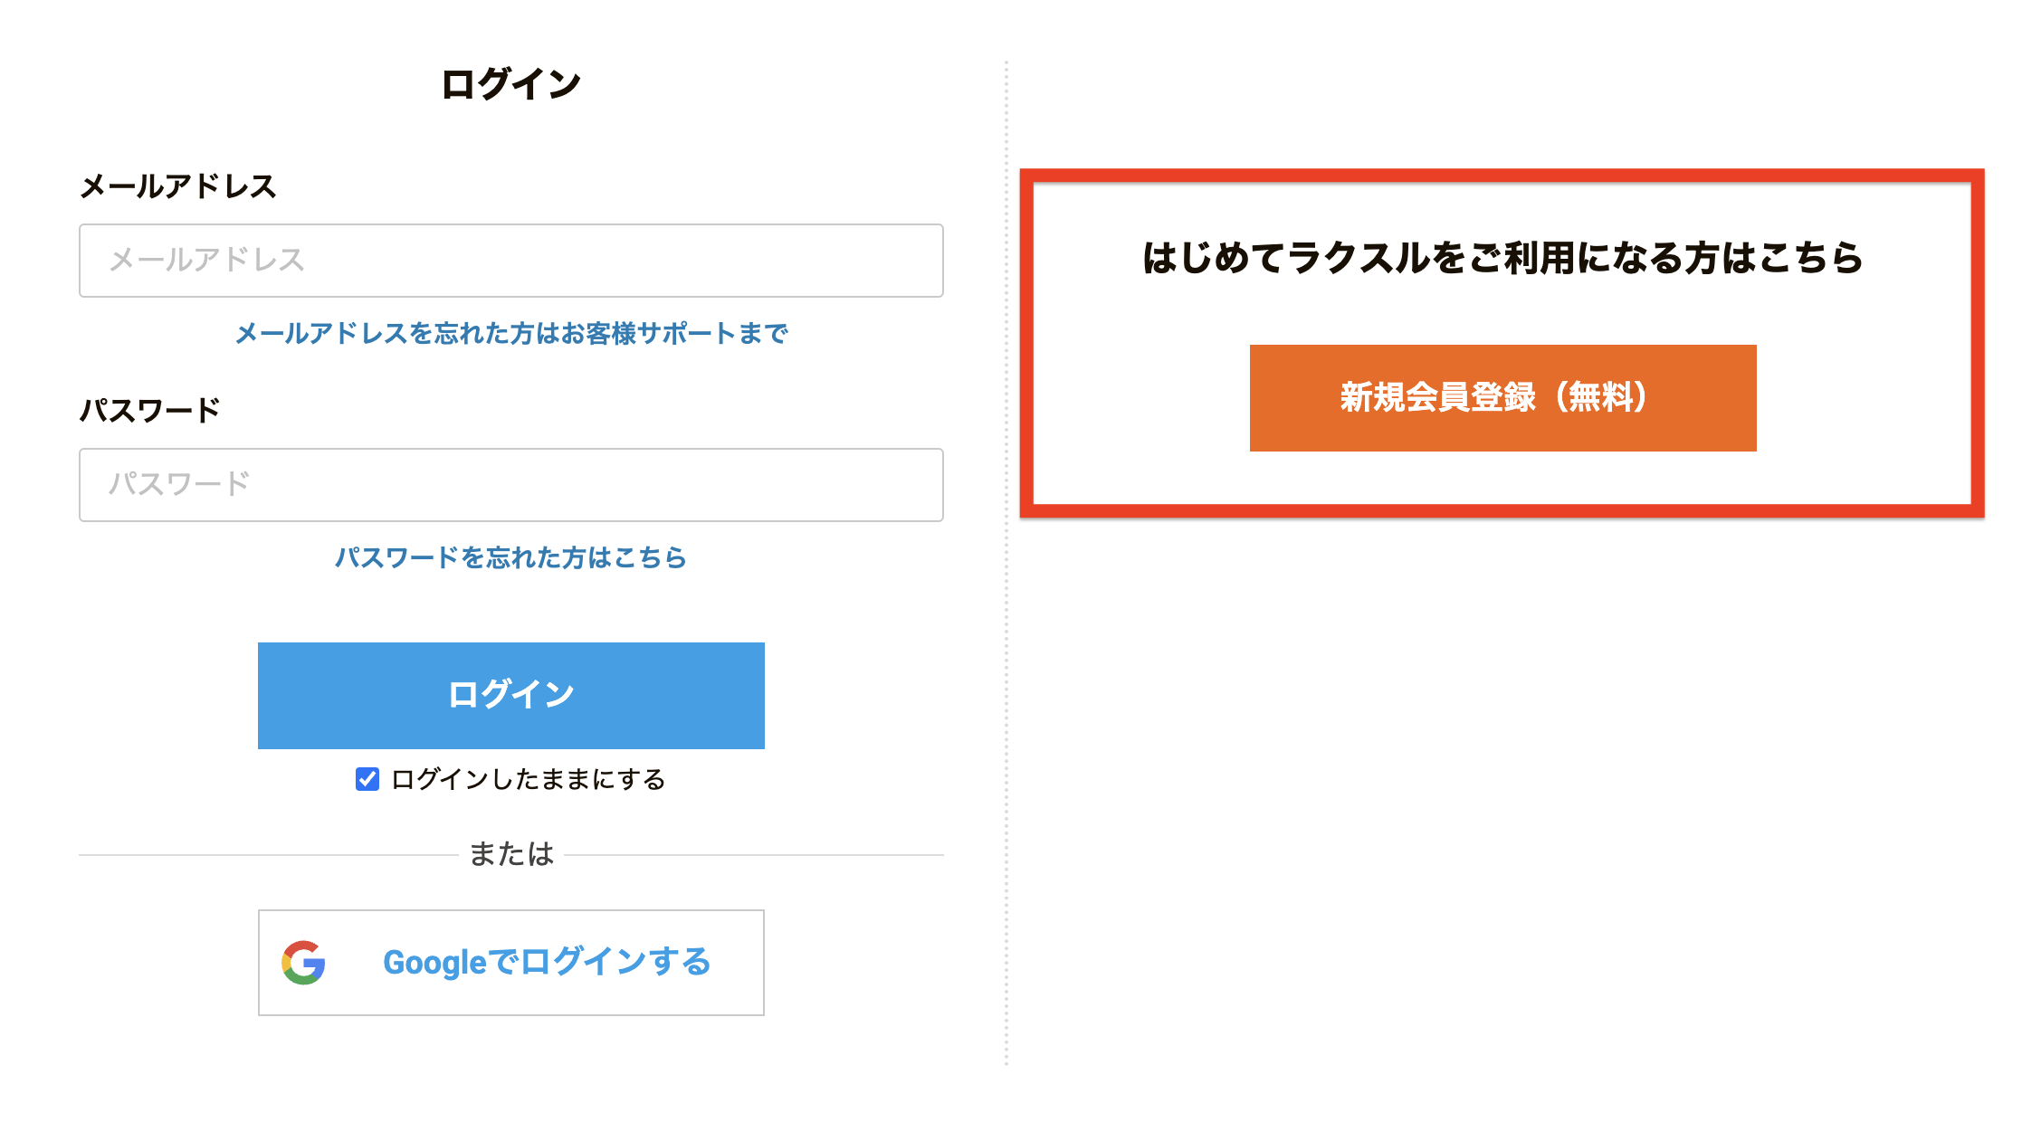Screen dimensions: 2022x1122
Task: Click the ログインしたままにする label text
Action: 529,779
